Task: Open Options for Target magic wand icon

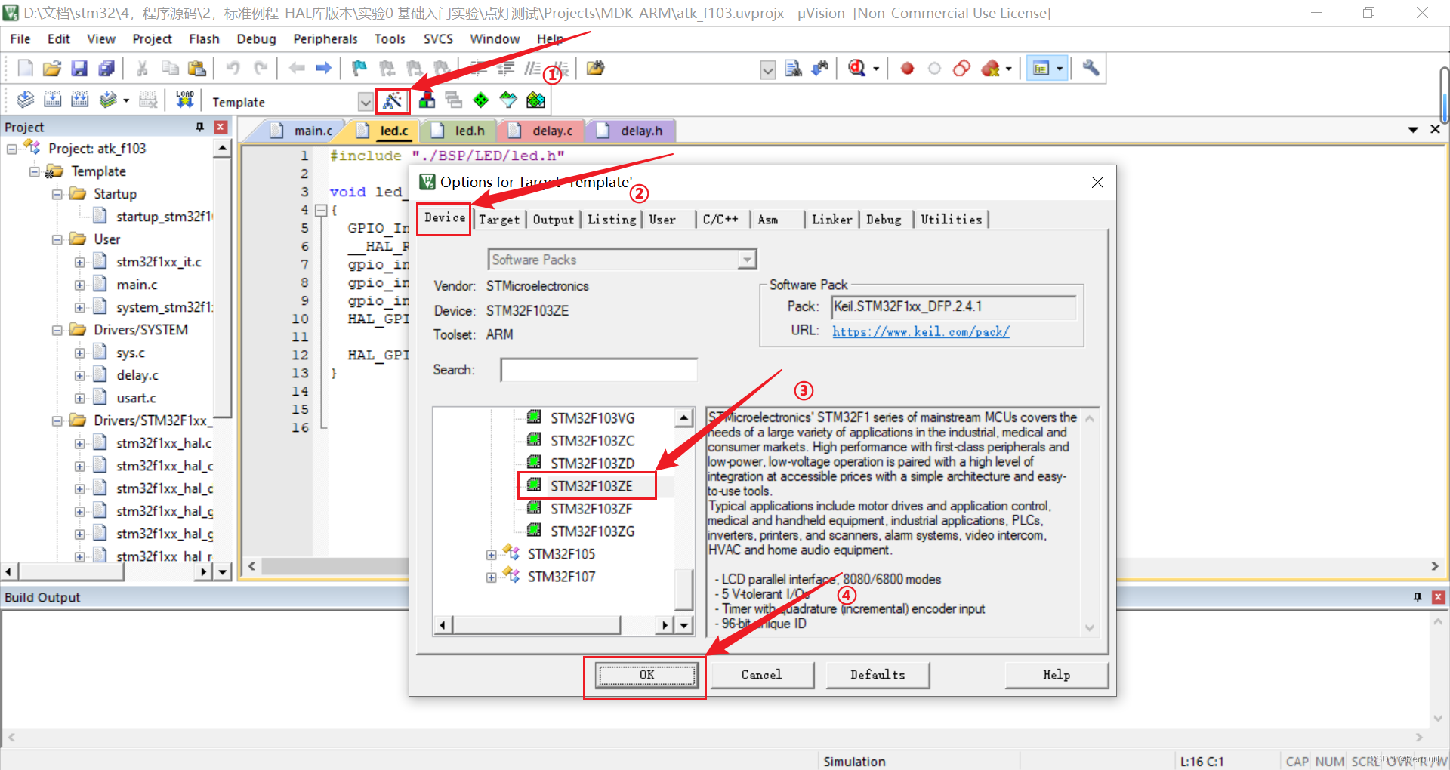Action: tap(393, 100)
